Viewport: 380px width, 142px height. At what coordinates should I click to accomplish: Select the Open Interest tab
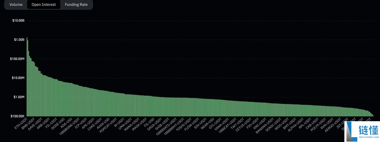[44, 5]
